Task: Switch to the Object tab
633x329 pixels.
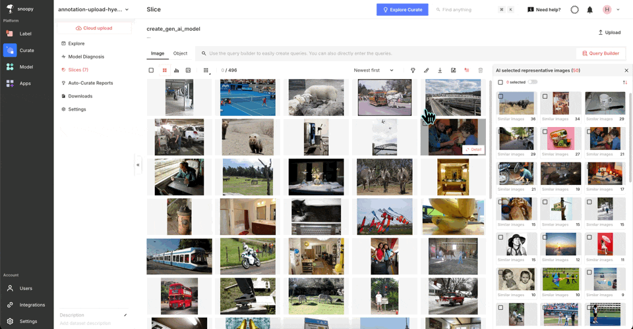Action: [180, 53]
